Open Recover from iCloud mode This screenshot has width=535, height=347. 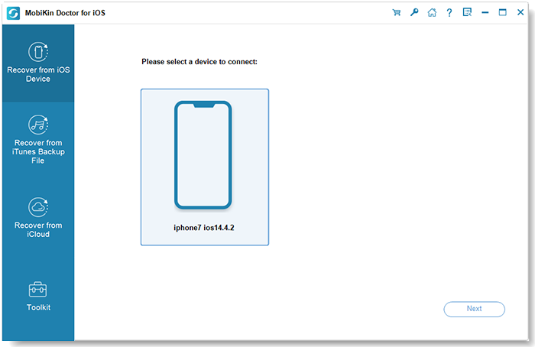click(38, 217)
